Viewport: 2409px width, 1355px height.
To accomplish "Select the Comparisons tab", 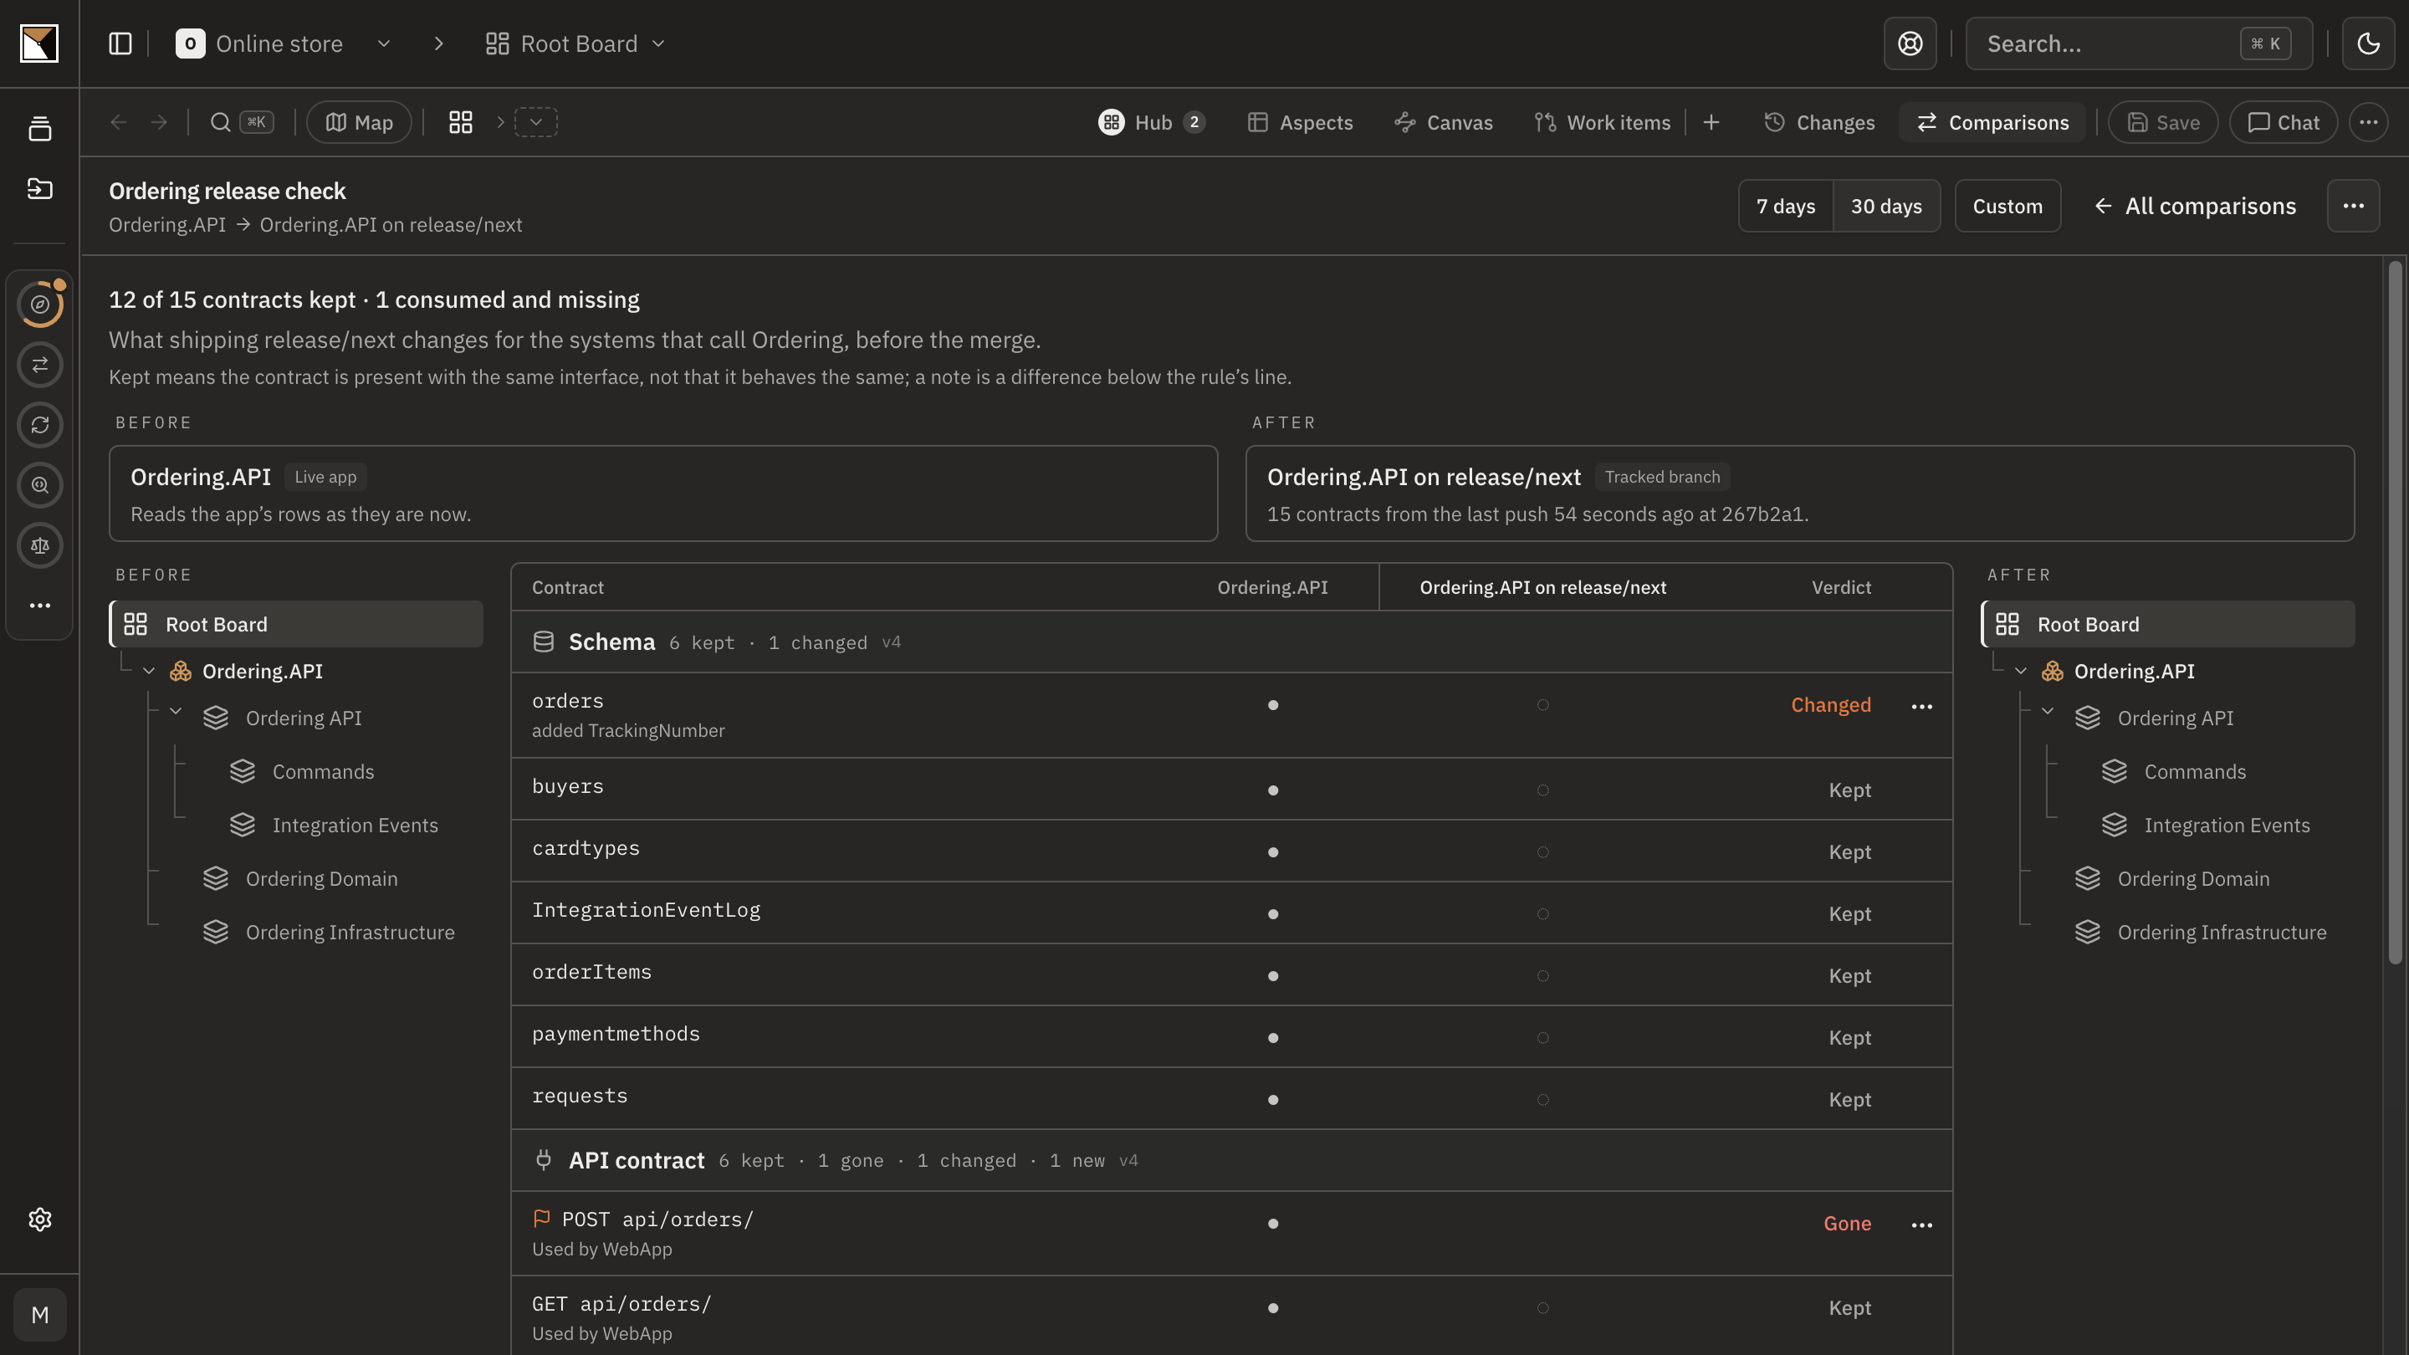I will tap(1992, 122).
